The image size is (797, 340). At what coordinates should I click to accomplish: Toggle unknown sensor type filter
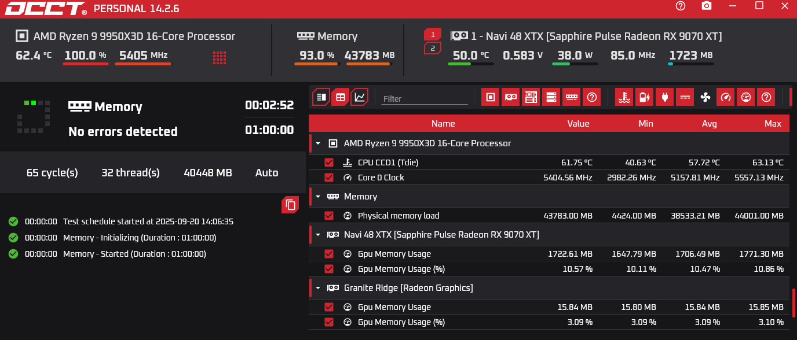pyautogui.click(x=766, y=97)
